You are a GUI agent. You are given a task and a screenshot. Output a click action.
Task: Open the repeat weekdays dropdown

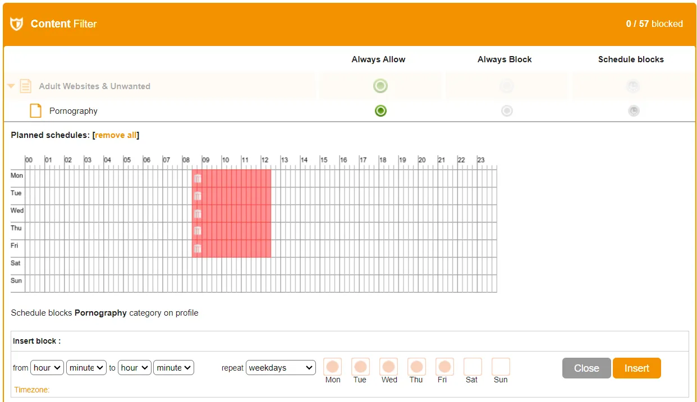(x=281, y=368)
